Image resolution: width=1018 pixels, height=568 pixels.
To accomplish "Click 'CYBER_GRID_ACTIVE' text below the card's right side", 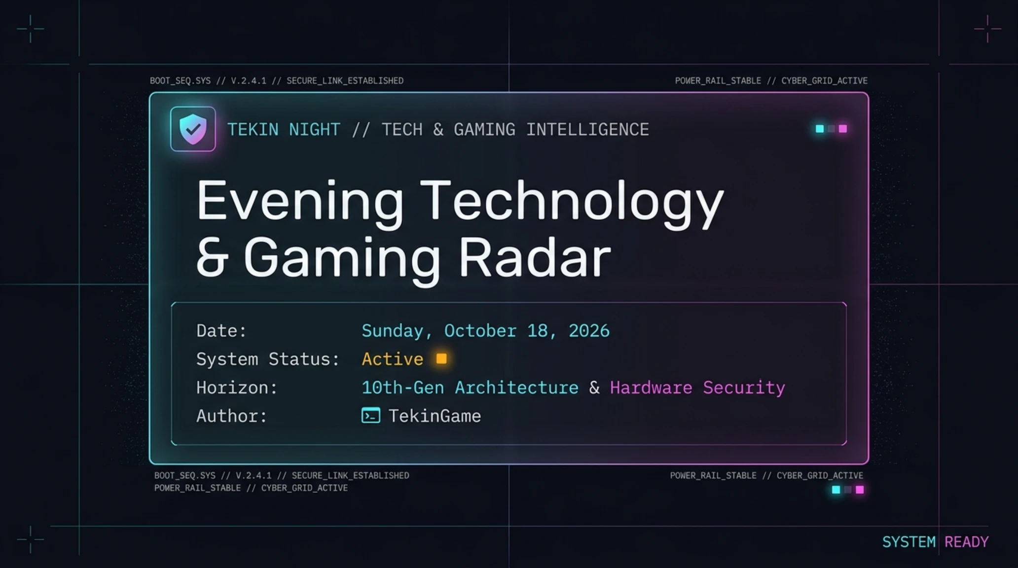I will click(x=820, y=476).
